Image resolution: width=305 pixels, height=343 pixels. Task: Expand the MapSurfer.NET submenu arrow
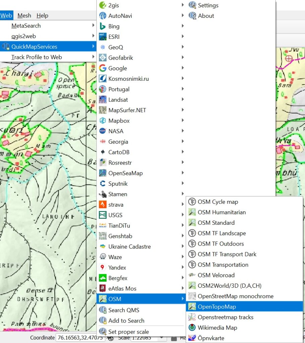[x=183, y=110]
